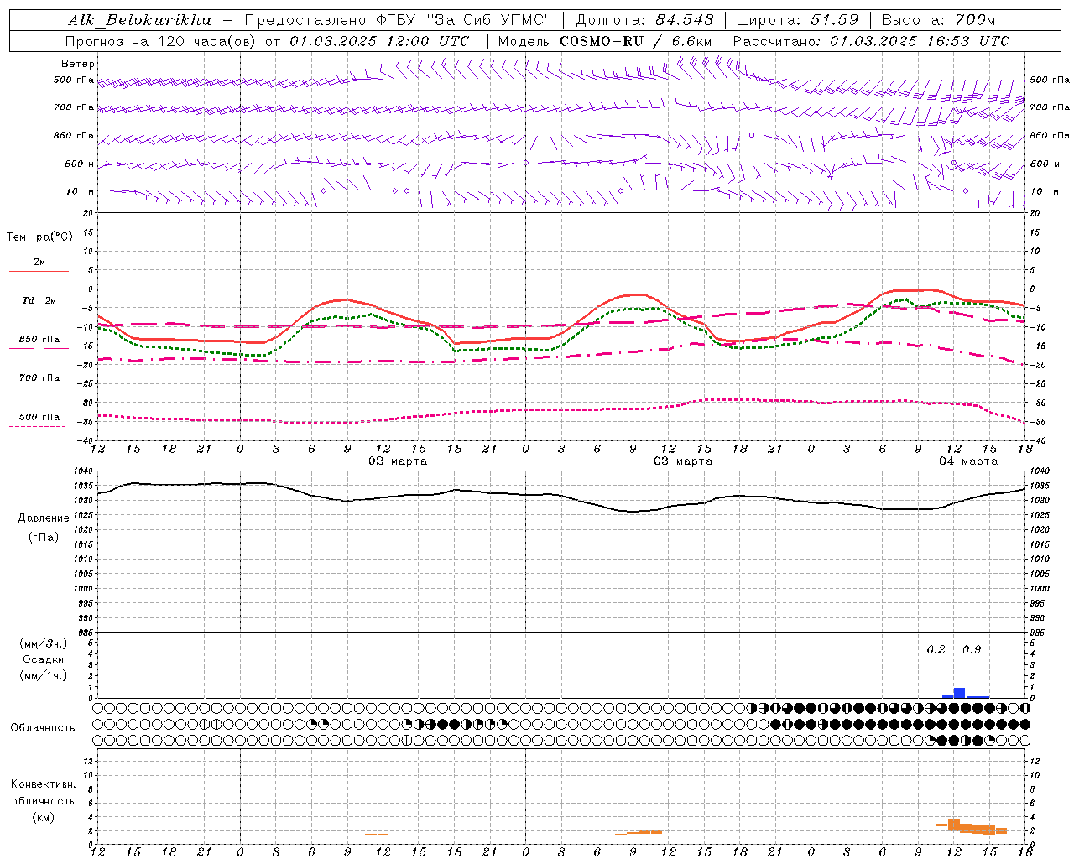1074x859 pixels.
Task: Click the 'Предоставлено ФГБУ "ЗапСиб УГМС"' provider text
Action: (398, 20)
